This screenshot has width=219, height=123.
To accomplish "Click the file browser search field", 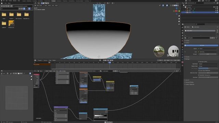I will pyautogui.click(x=10, y=9).
